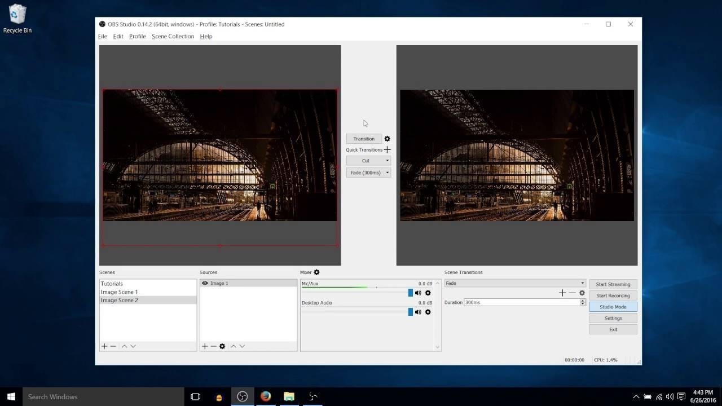Add a Quick Transition with the plus icon
The height and width of the screenshot is (406, 722).
pos(387,149)
